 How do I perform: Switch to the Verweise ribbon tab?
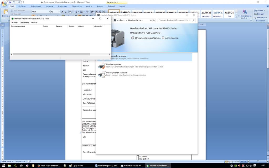49,6
